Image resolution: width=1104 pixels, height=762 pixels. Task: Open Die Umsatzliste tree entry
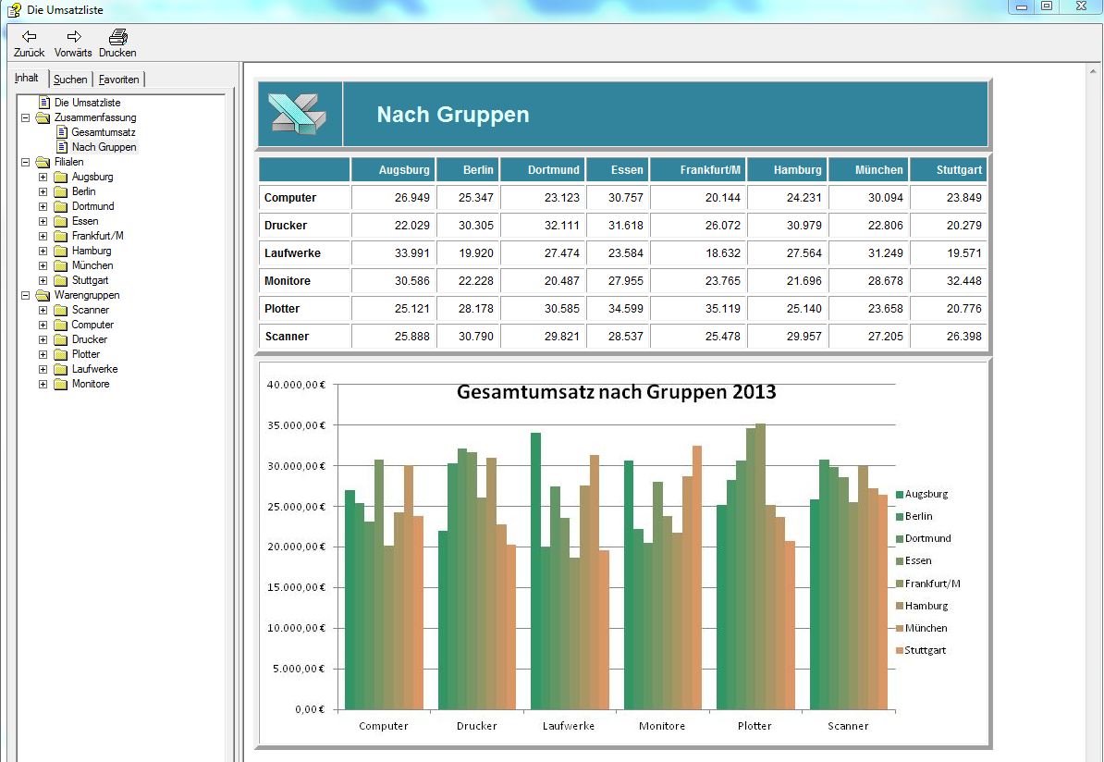pyautogui.click(x=87, y=103)
